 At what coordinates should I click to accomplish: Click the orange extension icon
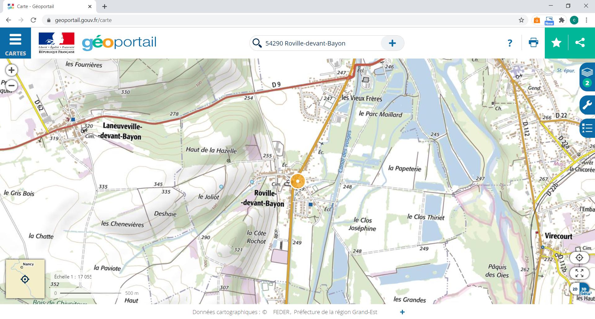[537, 20]
